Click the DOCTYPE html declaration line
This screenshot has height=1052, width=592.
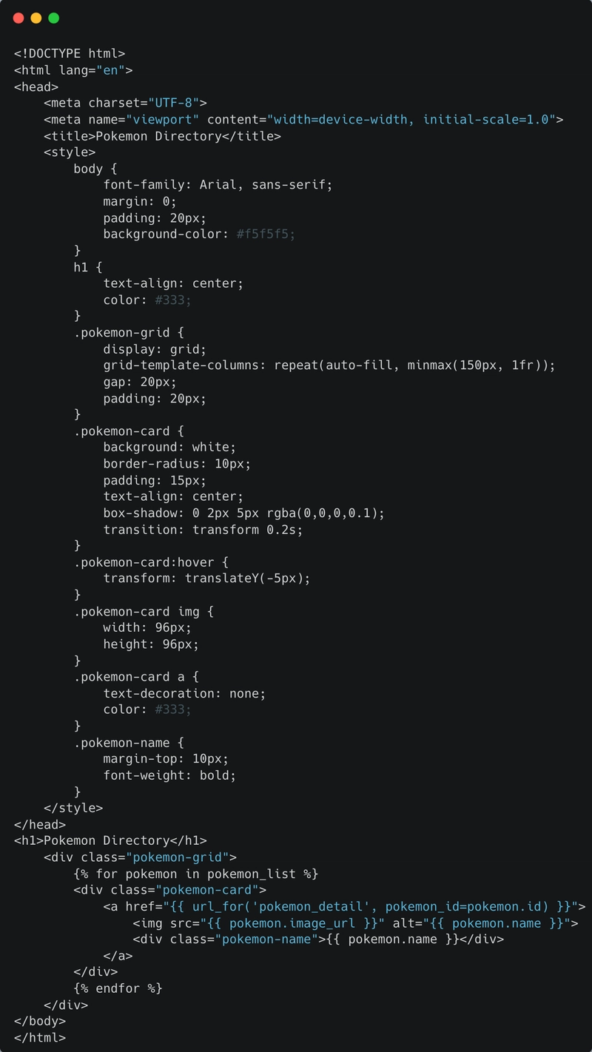pyautogui.click(x=70, y=54)
